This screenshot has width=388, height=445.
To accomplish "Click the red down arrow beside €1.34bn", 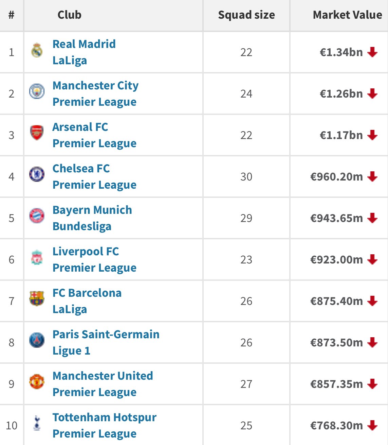I will (x=372, y=52).
